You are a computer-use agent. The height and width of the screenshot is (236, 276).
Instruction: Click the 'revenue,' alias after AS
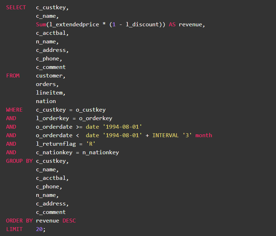pos(192,25)
